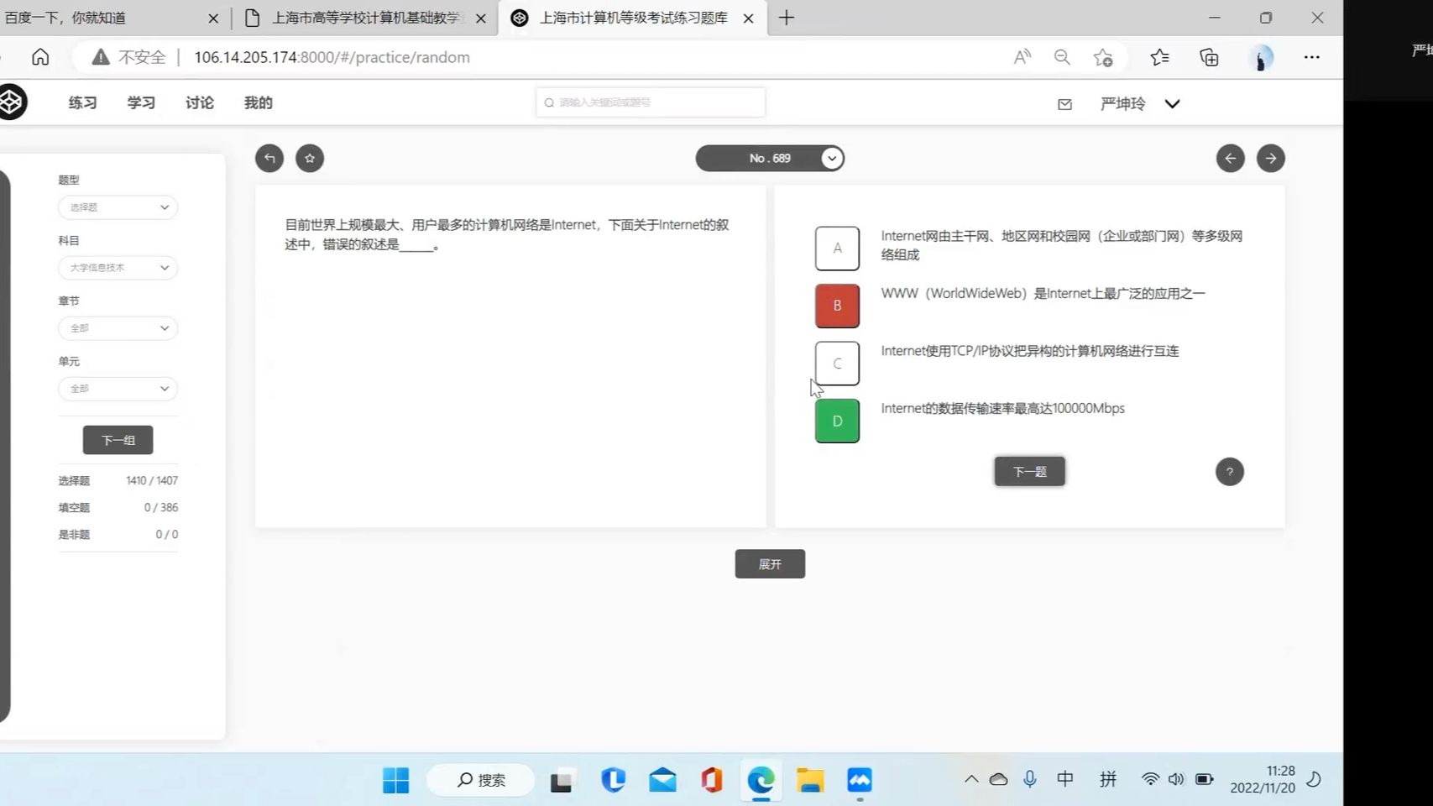Launch Microsoft Edge from the taskbar
Image resolution: width=1433 pixels, height=806 pixels.
coord(761,780)
